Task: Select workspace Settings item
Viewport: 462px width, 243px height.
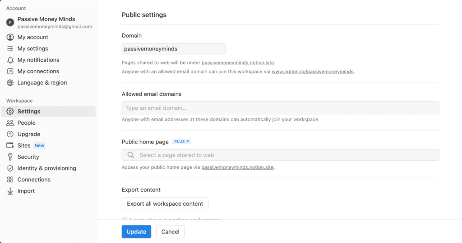Action: coord(49,111)
